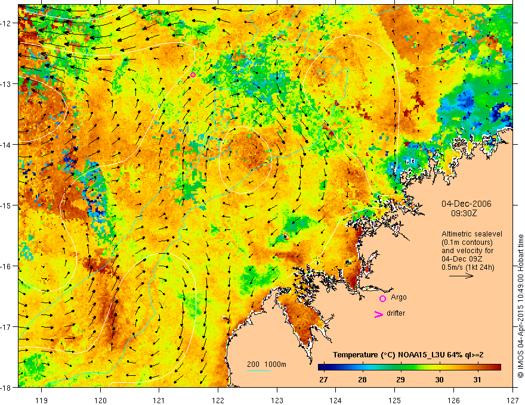Image resolution: width=525 pixels, height=405 pixels.
Task: Click the 'Argo' legend label
Action: pos(399,297)
